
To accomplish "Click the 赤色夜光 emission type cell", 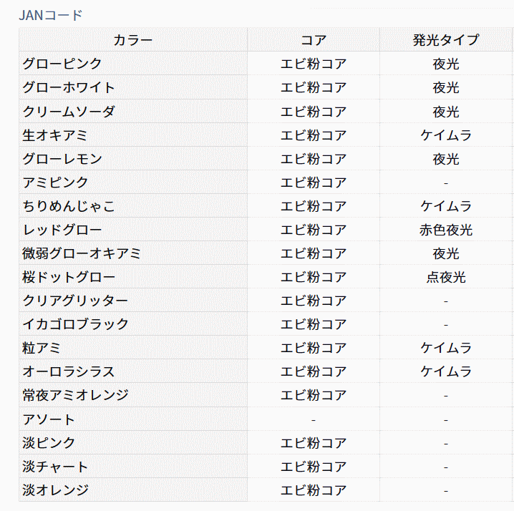I will click(445, 230).
